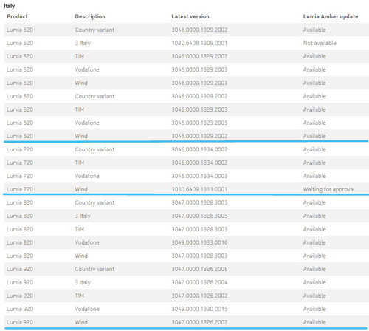The width and height of the screenshot is (369, 331).
Task: Select version 3047.0000.1326.2006 for Lumia 920
Action: point(199,269)
